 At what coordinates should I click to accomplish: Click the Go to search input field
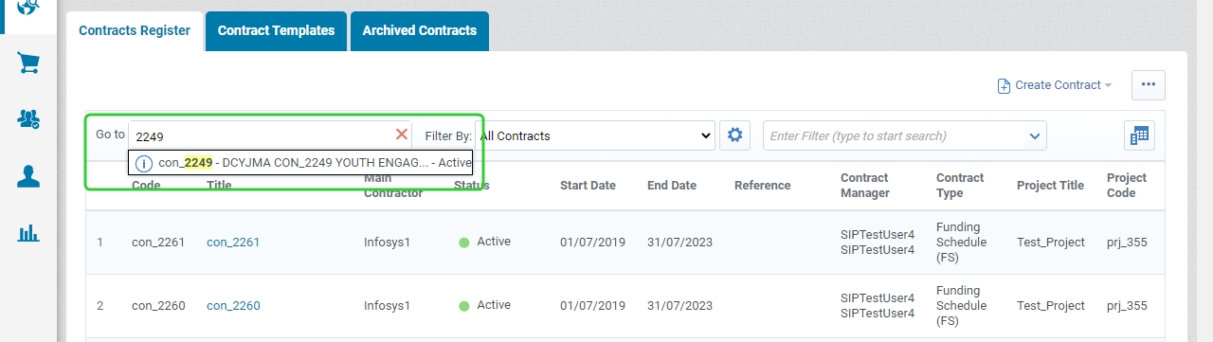coord(261,135)
